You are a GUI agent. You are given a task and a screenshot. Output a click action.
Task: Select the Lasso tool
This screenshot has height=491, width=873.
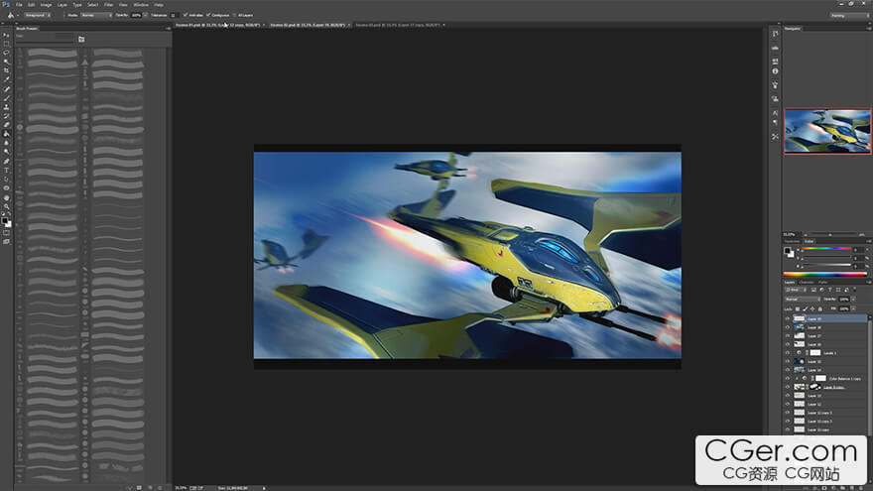coord(6,53)
